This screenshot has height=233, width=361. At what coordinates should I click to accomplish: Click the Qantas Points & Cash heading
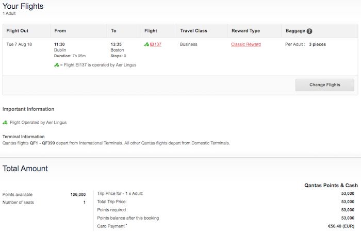pos(331,186)
